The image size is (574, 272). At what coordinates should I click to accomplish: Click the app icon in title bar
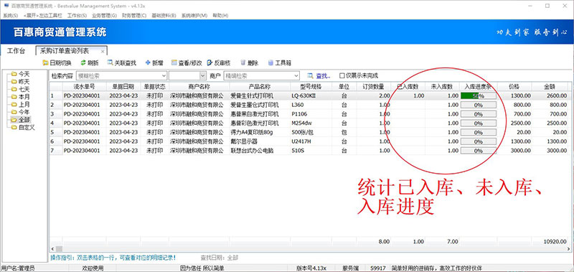(6, 6)
